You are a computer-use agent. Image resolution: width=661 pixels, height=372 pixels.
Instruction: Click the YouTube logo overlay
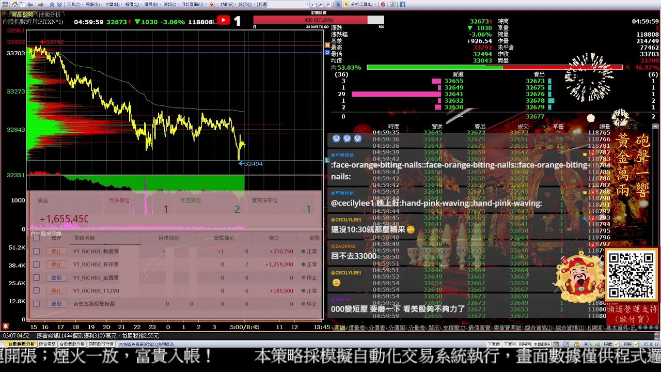pyautogui.click(x=223, y=21)
